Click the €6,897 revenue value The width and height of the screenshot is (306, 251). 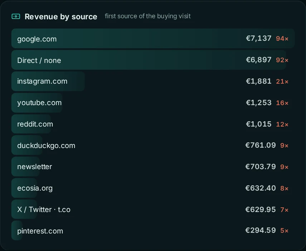click(258, 60)
